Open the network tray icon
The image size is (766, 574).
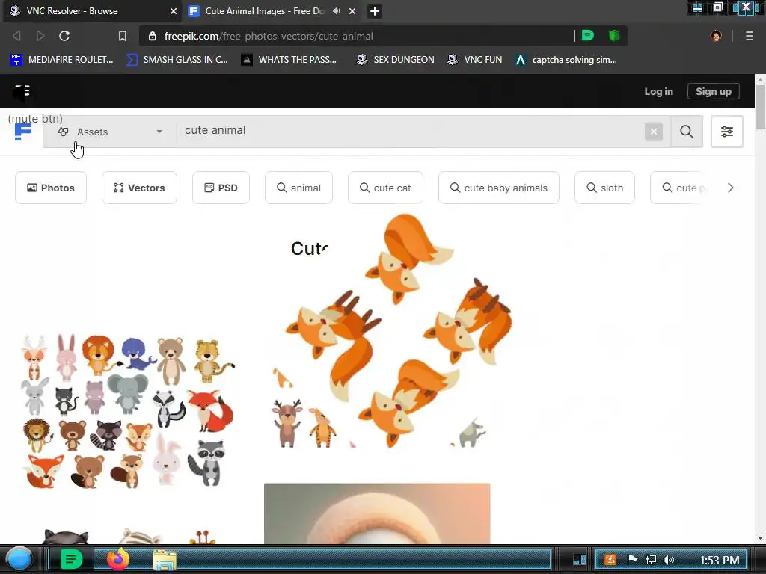(650, 560)
